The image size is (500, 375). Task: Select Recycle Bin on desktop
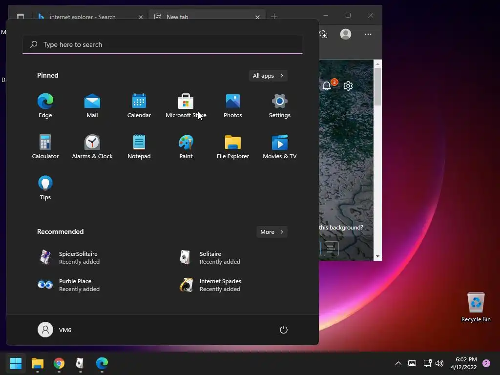click(x=476, y=307)
